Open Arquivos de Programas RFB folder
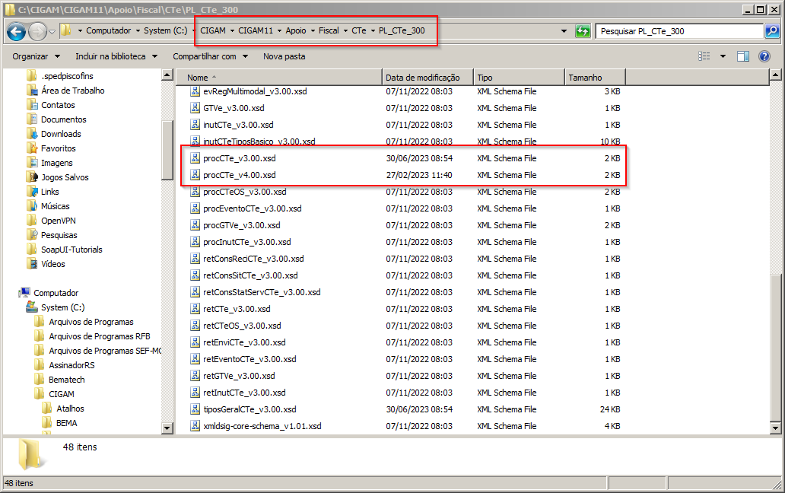The width and height of the screenshot is (785, 493). [x=99, y=336]
